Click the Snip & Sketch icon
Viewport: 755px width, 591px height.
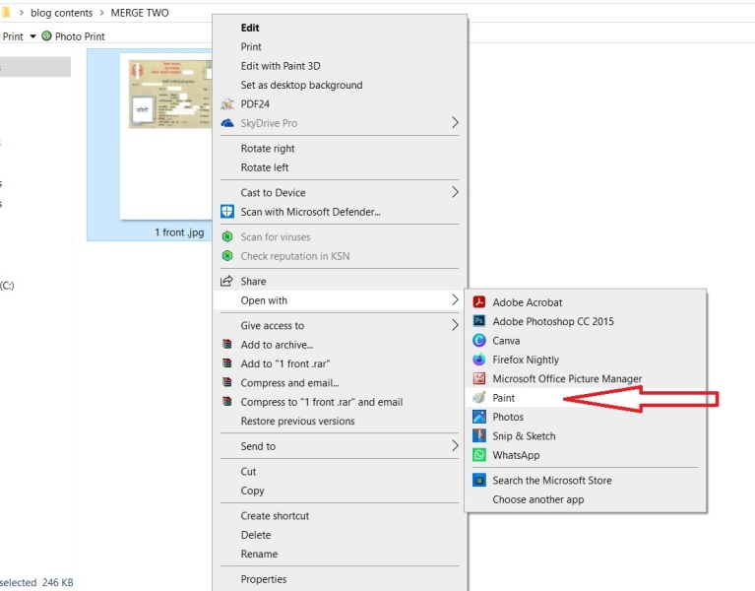click(x=479, y=436)
